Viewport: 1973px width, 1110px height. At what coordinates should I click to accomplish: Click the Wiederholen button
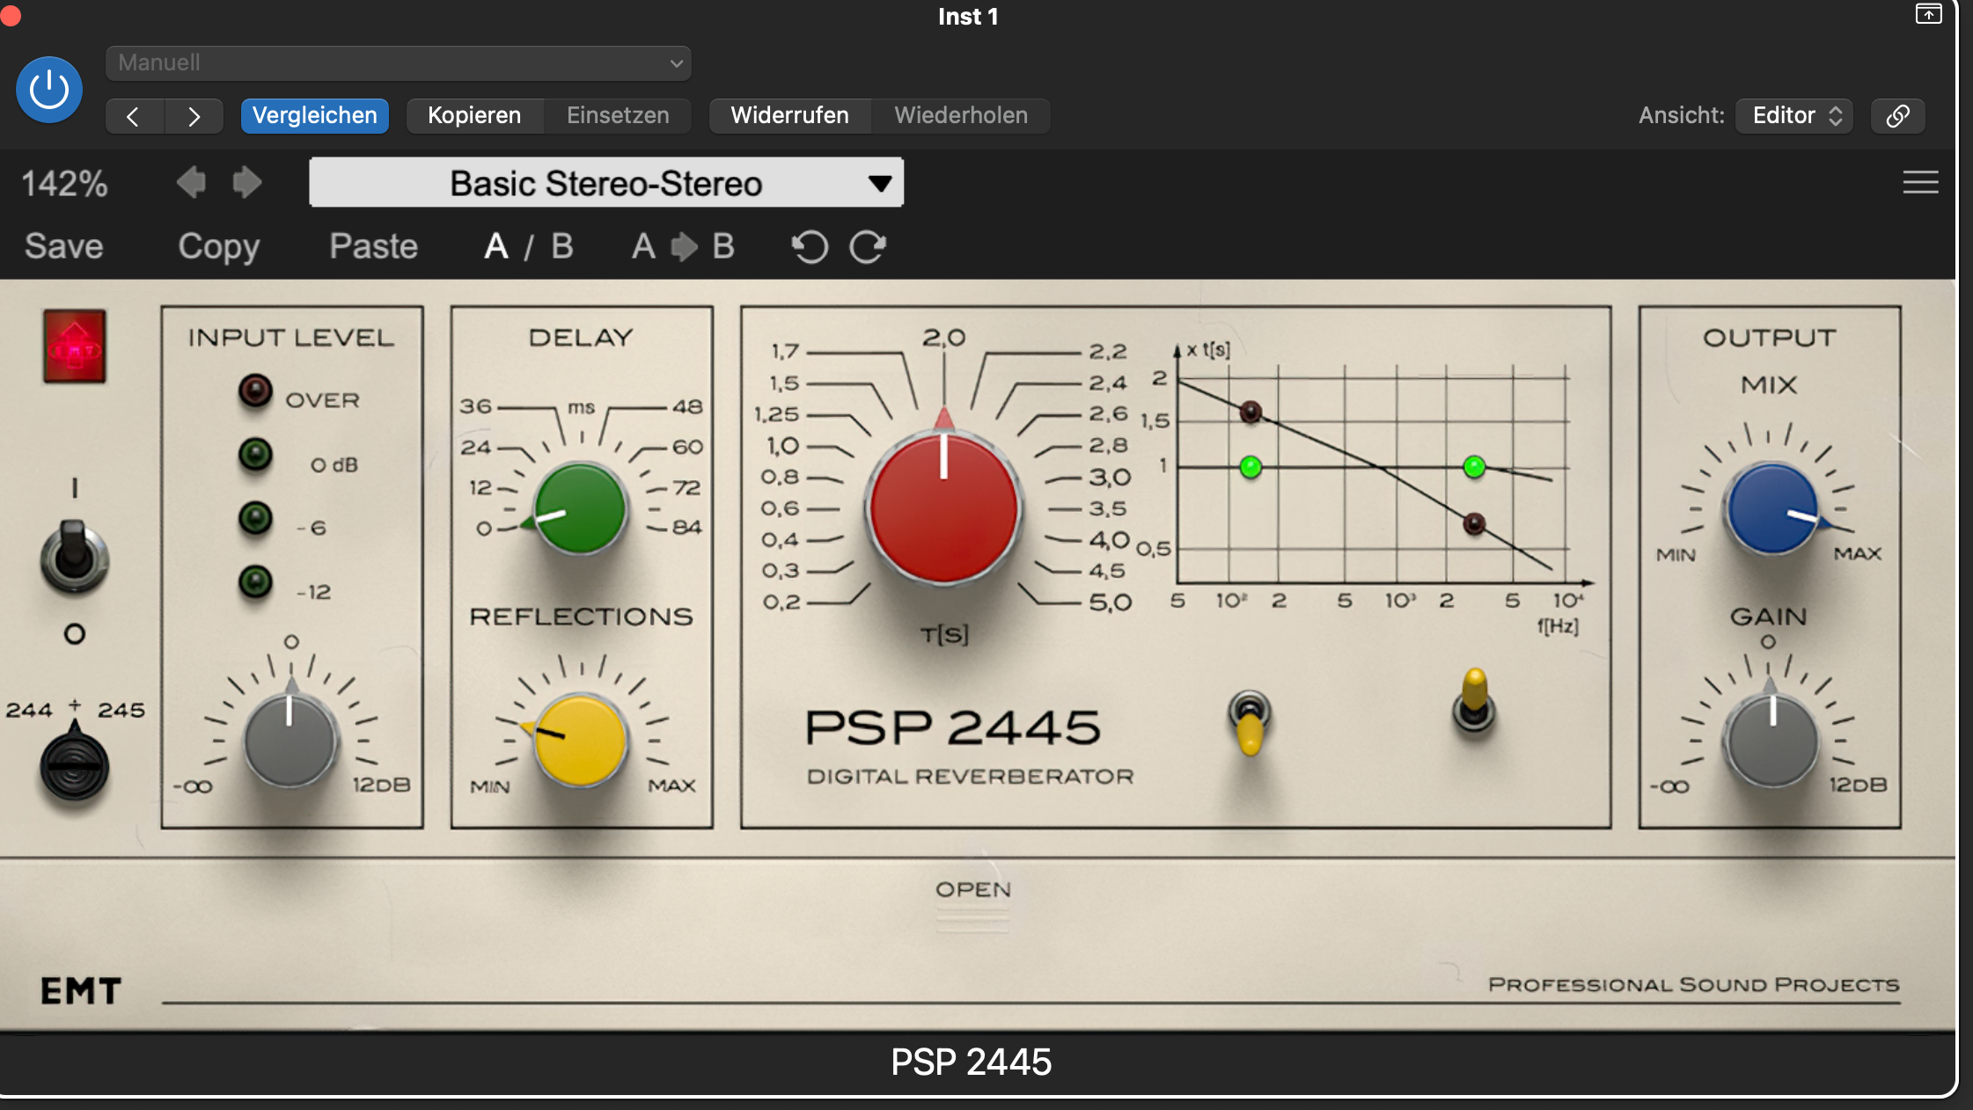click(961, 115)
